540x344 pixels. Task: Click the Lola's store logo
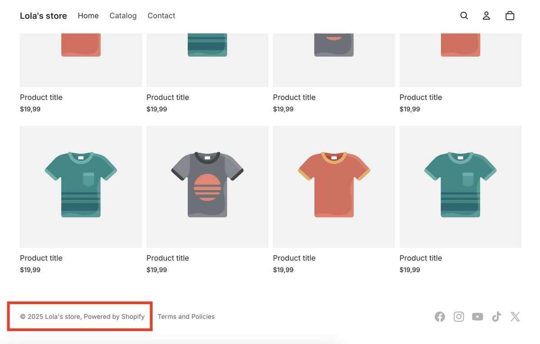43,15
